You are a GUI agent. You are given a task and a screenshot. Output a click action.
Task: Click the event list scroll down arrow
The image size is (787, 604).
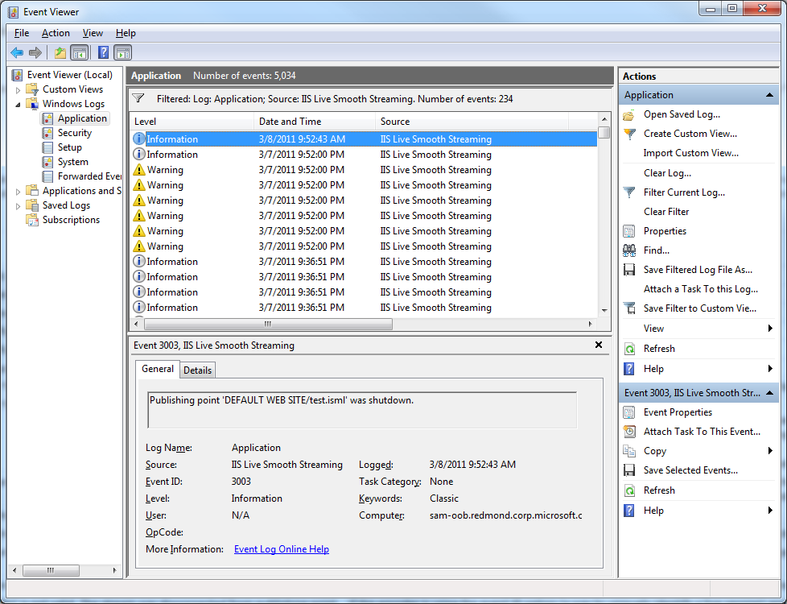coord(604,311)
